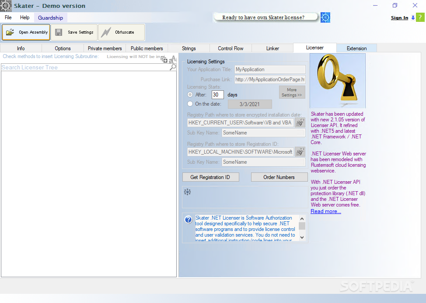Click description box scroll down arrow

point(302,238)
